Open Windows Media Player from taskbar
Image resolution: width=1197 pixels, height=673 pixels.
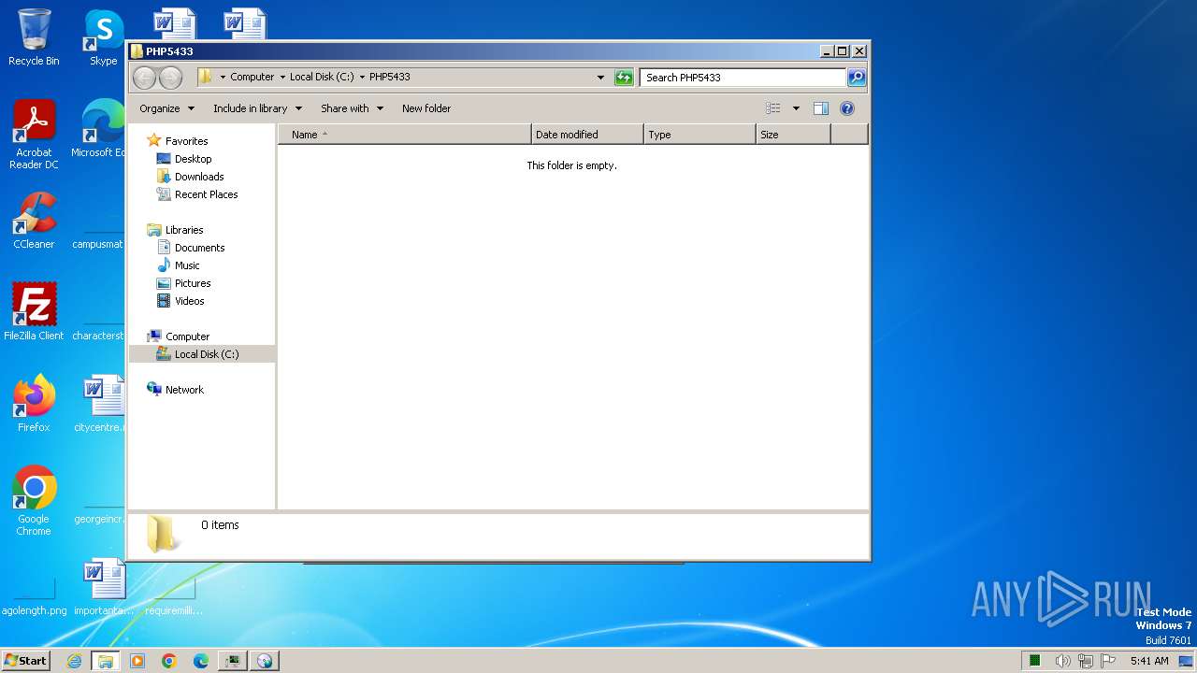(x=137, y=661)
